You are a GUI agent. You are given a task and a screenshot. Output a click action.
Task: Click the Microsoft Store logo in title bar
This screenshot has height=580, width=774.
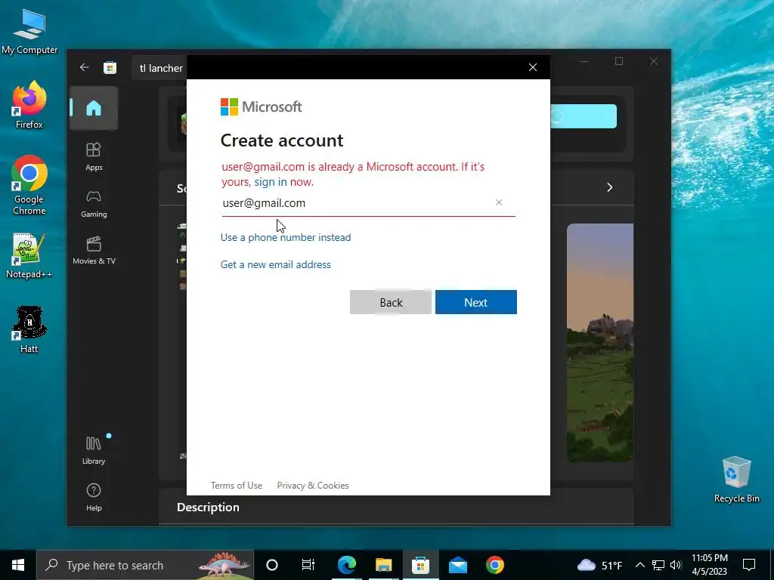[110, 67]
